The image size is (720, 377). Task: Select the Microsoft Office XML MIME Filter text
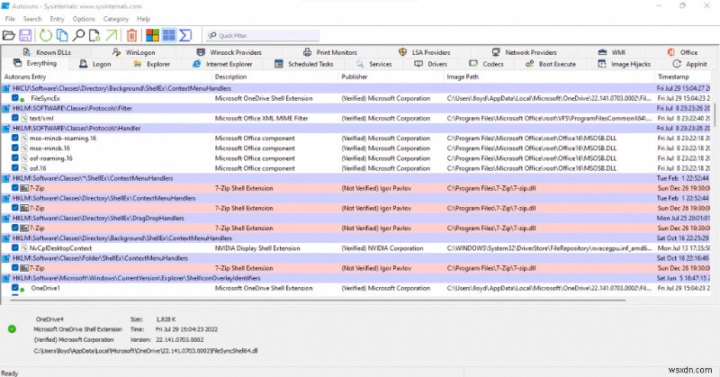[261, 118]
